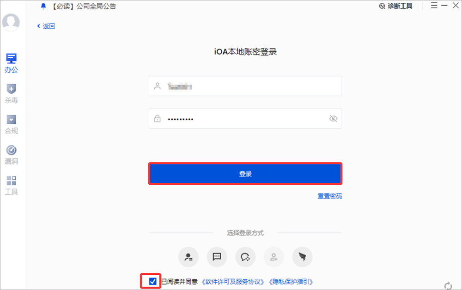Choose account password login method icon

(188, 257)
